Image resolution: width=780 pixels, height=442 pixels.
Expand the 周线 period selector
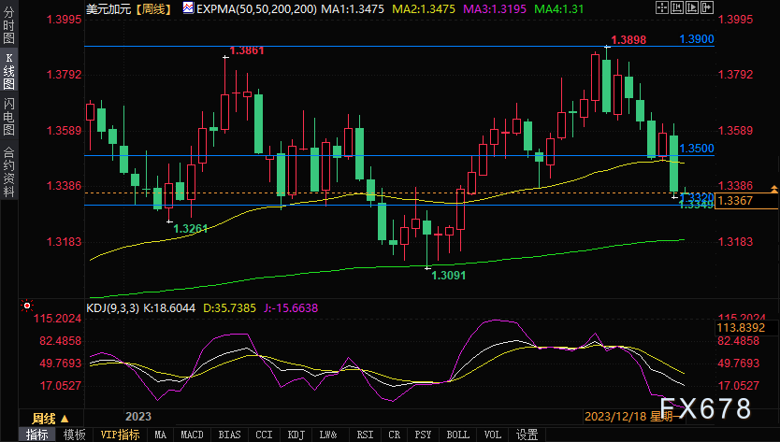click(51, 418)
